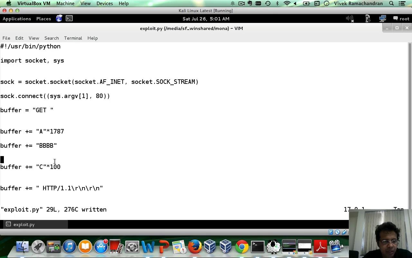
Task: Open the Search menu in VIM terminal
Action: tap(51, 38)
